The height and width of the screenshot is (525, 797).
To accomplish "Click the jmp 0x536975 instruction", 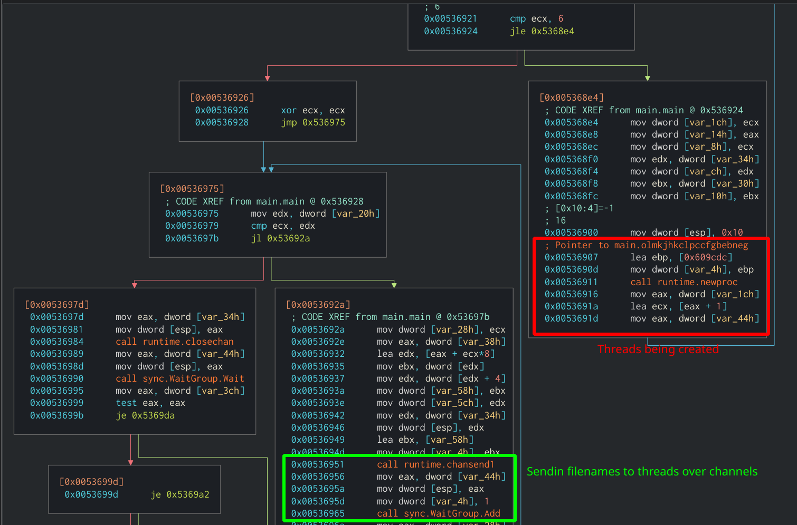I will pos(313,122).
